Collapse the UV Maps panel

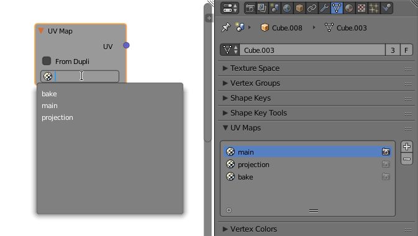click(x=225, y=128)
